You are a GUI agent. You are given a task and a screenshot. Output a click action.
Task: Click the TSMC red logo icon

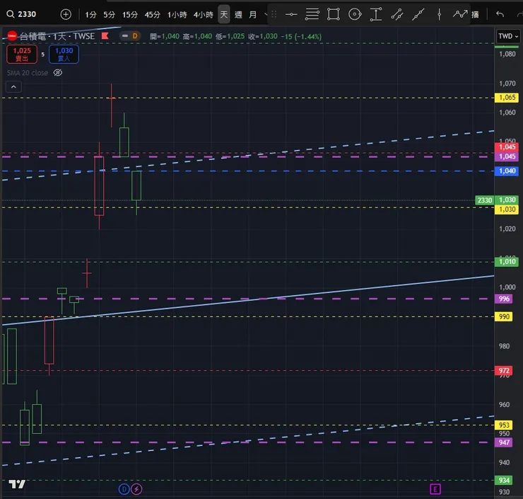tap(12, 35)
